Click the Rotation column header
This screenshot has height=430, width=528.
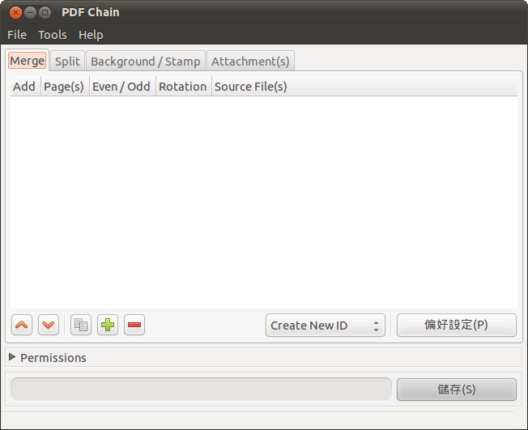coord(182,87)
